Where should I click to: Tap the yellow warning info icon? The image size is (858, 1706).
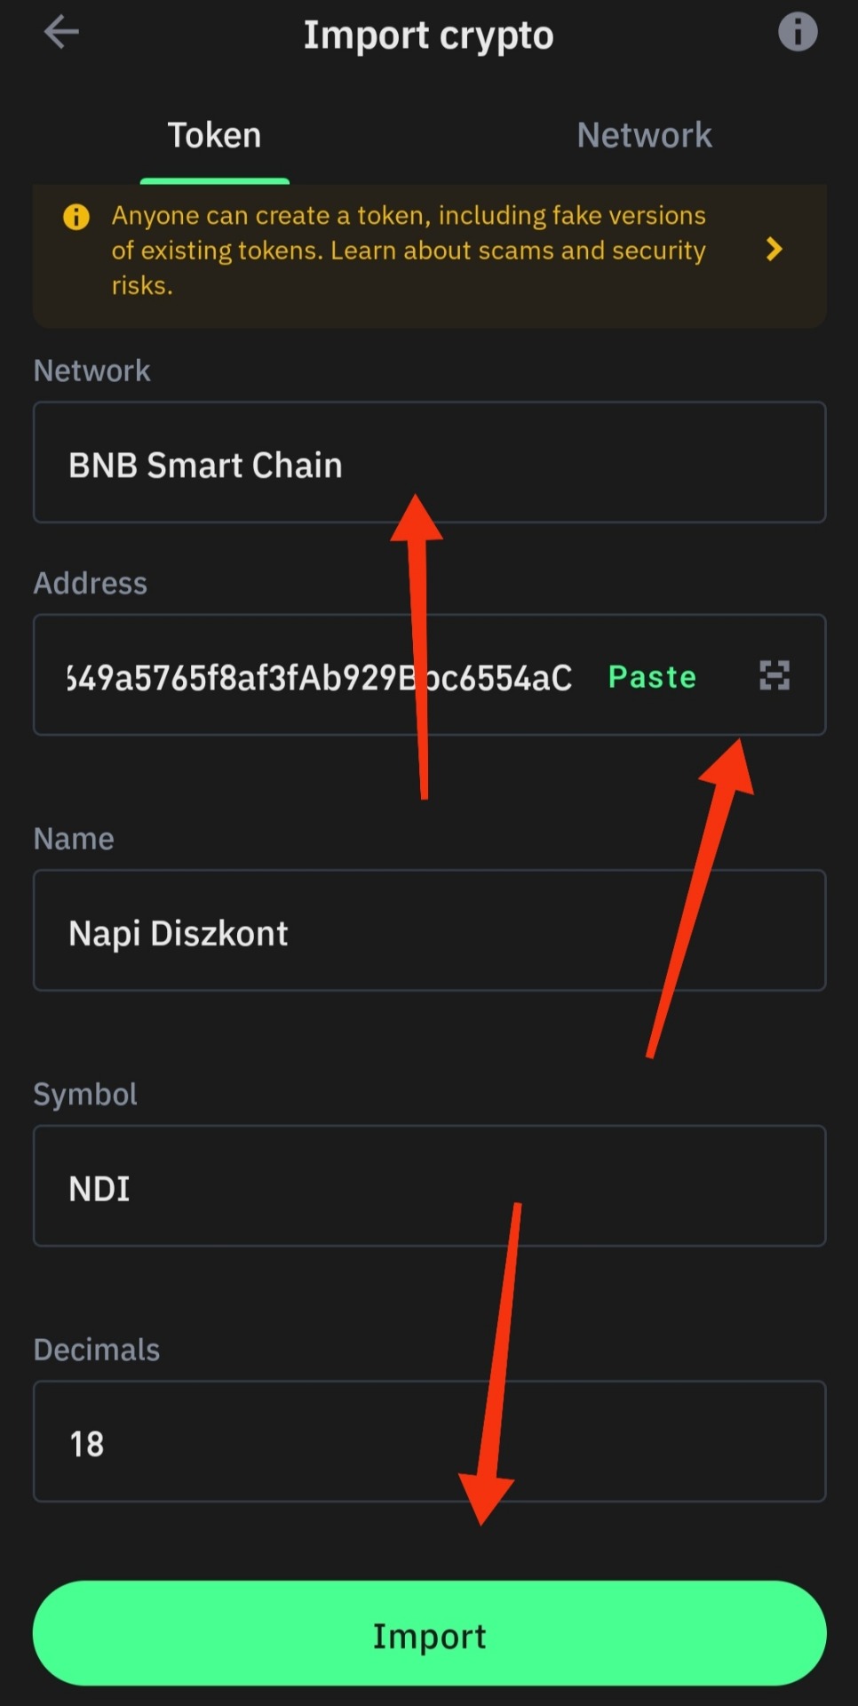(76, 217)
